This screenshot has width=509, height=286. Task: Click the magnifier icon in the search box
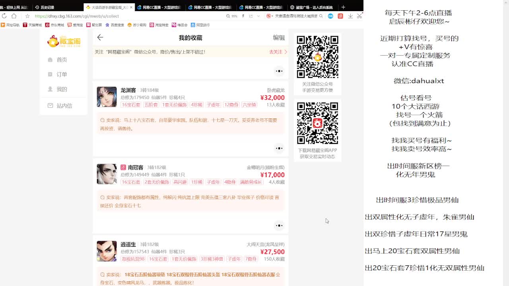click(321, 16)
